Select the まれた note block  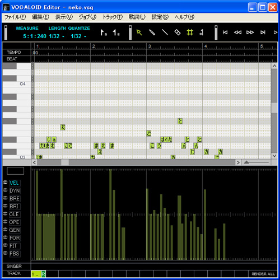(166, 139)
